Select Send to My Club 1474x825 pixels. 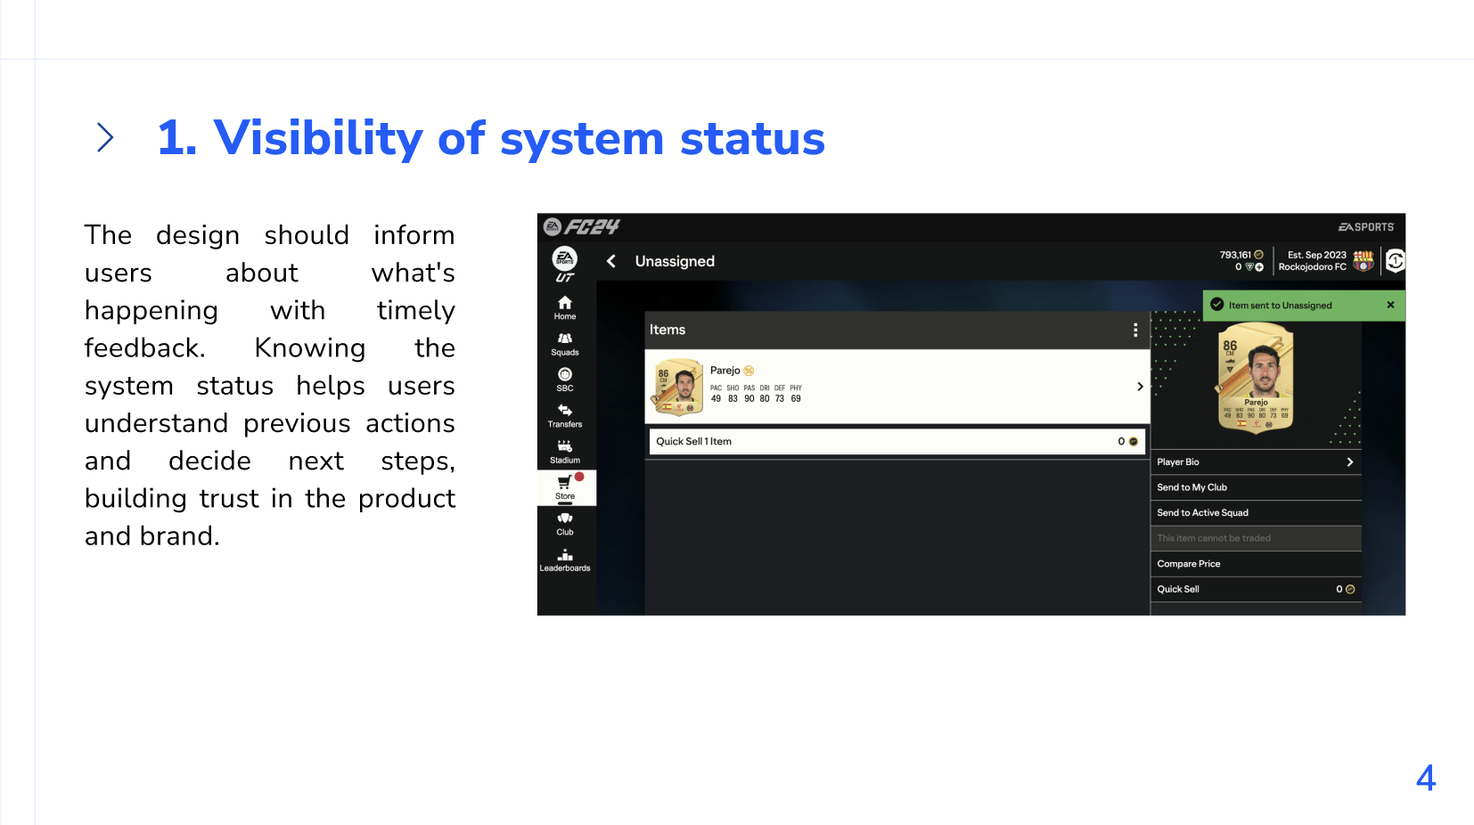(1256, 487)
